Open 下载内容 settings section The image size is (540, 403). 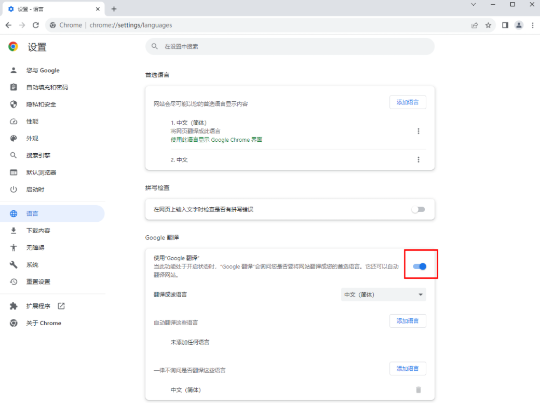click(x=52, y=231)
